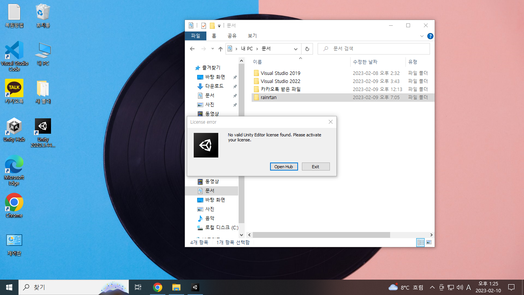This screenshot has height=295, width=524.
Task: Open 즐겨찾기 in navigation pane
Action: pyautogui.click(x=211, y=68)
